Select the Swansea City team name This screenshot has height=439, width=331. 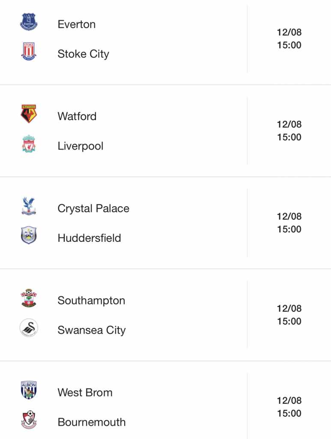[x=92, y=331]
